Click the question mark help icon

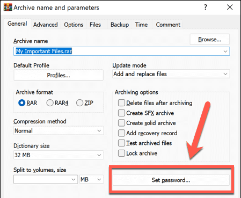(206, 7)
